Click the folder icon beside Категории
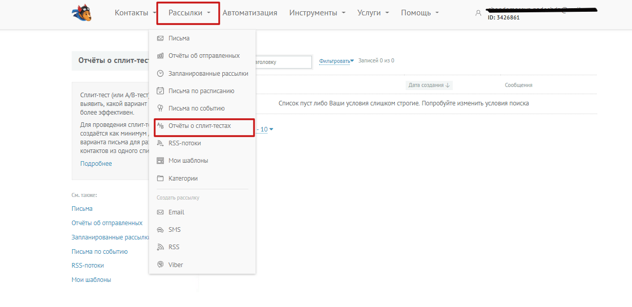632x307 pixels. (x=160, y=179)
